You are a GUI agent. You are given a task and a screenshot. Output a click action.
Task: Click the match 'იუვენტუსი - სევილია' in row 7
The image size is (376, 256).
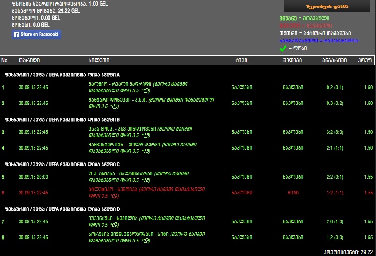(113, 219)
